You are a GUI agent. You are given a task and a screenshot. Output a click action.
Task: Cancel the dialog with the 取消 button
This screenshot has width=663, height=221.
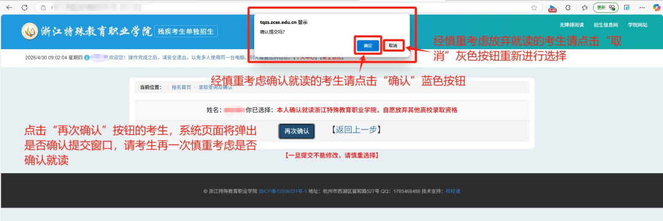pos(393,45)
